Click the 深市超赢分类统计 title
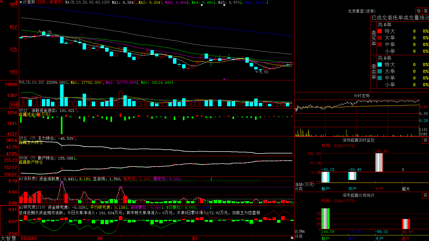 coord(358,195)
